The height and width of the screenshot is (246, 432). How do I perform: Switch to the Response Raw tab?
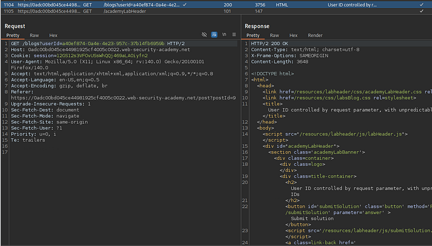pyautogui.click(x=275, y=35)
